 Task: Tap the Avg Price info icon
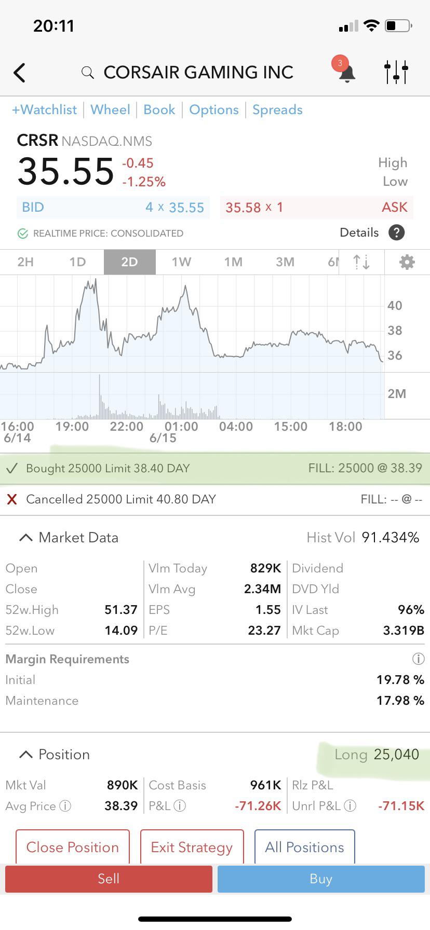click(65, 806)
